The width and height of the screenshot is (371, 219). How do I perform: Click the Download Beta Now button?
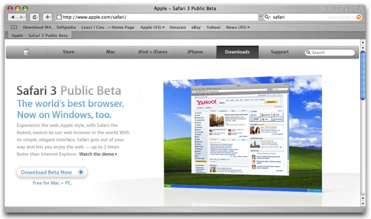tap(52, 172)
